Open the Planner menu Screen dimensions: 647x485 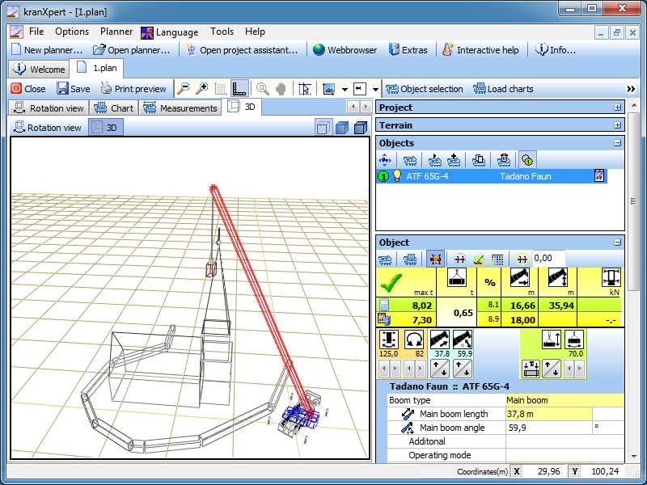116,32
